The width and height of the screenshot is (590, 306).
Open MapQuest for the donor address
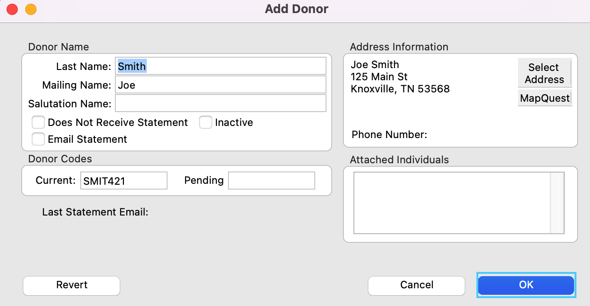(x=545, y=98)
